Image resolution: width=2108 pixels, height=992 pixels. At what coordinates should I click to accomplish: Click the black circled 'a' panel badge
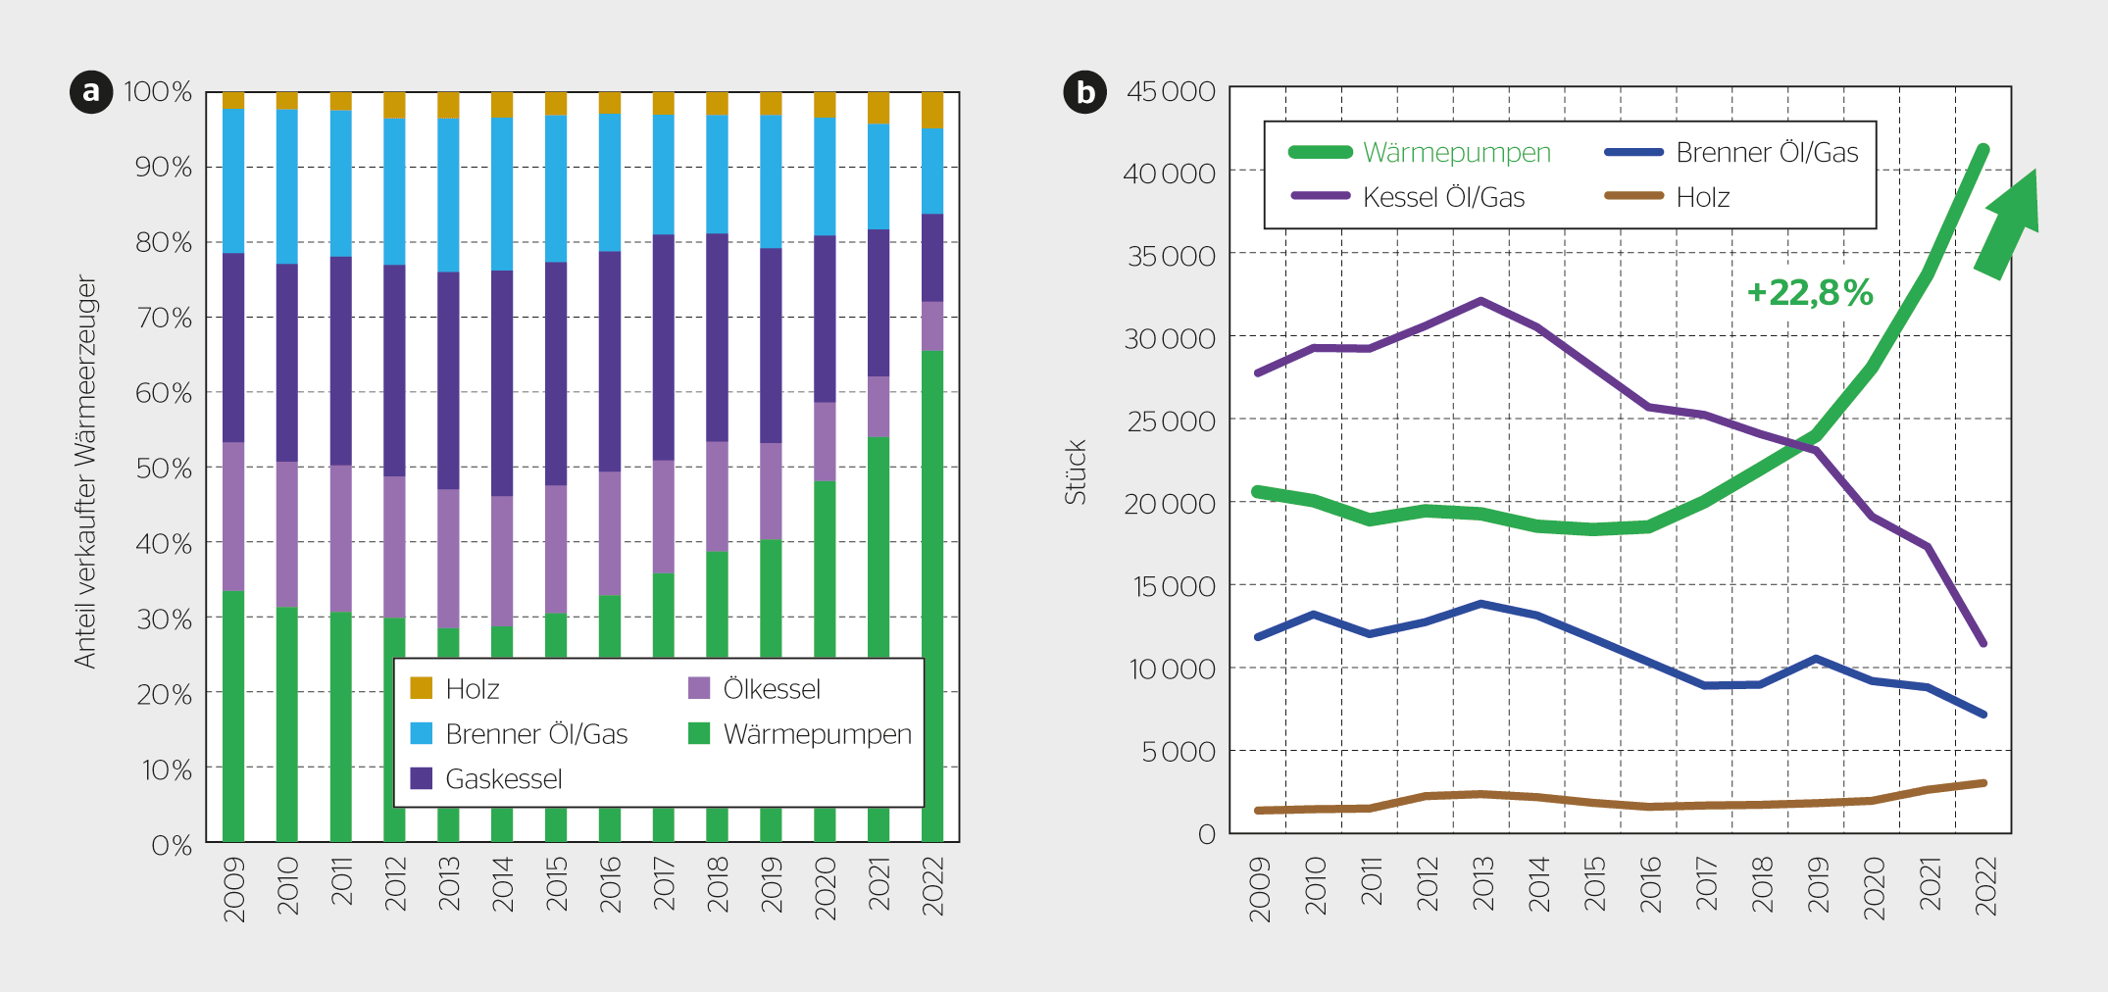(x=91, y=92)
